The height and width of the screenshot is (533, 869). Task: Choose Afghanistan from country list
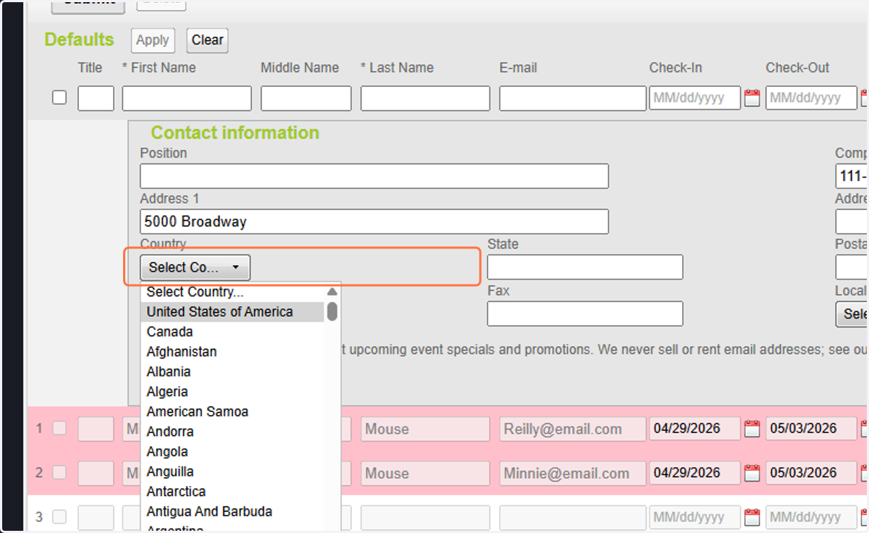click(232, 352)
